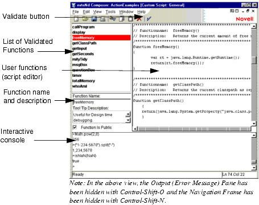
Task: Click the 'Ln 74 Col 22' status indicator
Action: pyautogui.click(x=233, y=174)
